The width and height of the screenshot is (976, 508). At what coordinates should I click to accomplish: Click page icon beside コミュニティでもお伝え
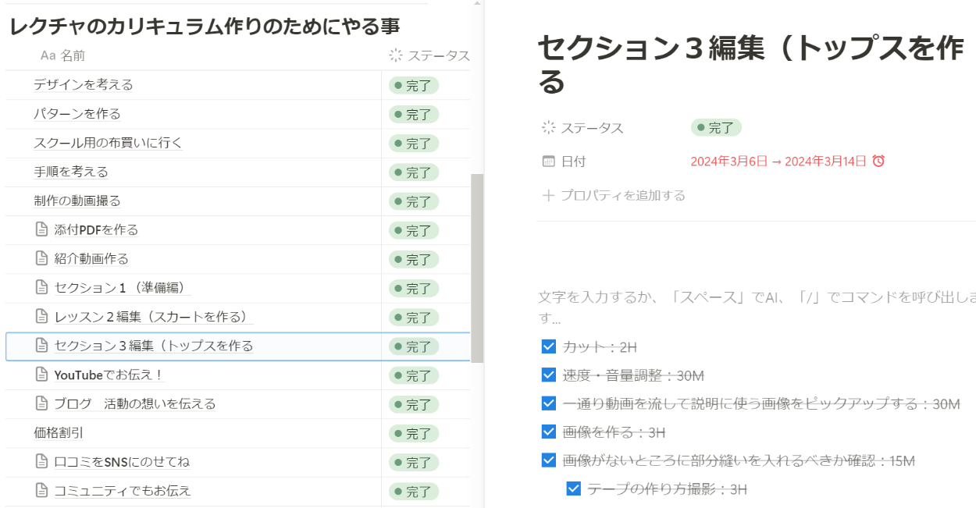[42, 491]
